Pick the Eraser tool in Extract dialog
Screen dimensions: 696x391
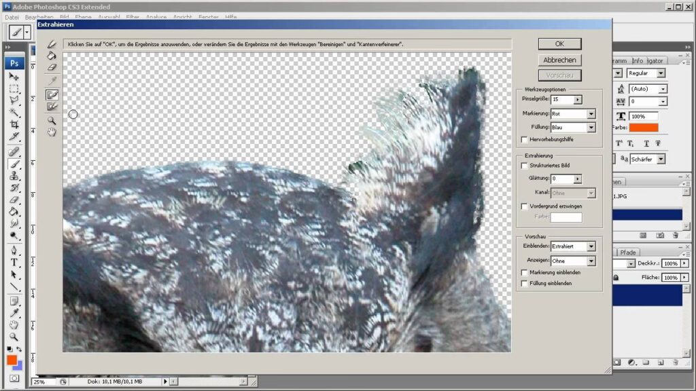(52, 67)
